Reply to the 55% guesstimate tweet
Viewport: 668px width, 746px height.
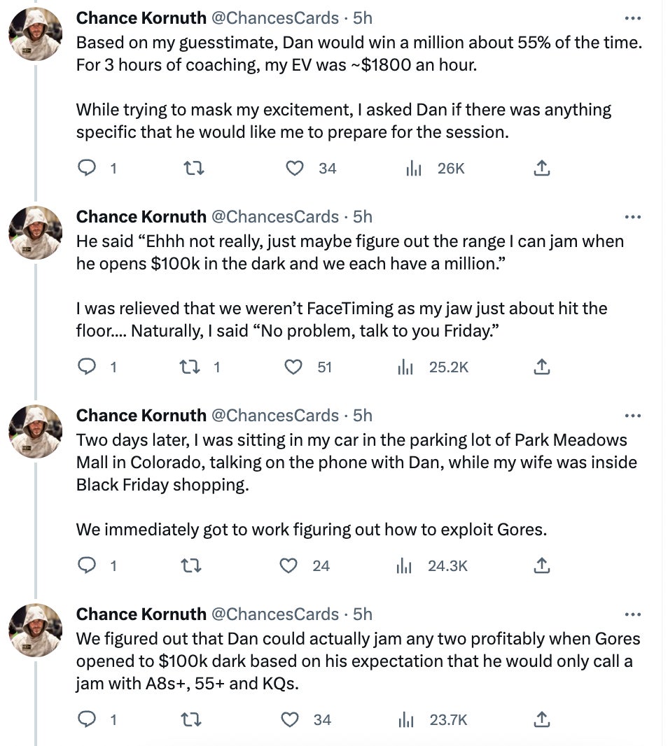coord(87,169)
